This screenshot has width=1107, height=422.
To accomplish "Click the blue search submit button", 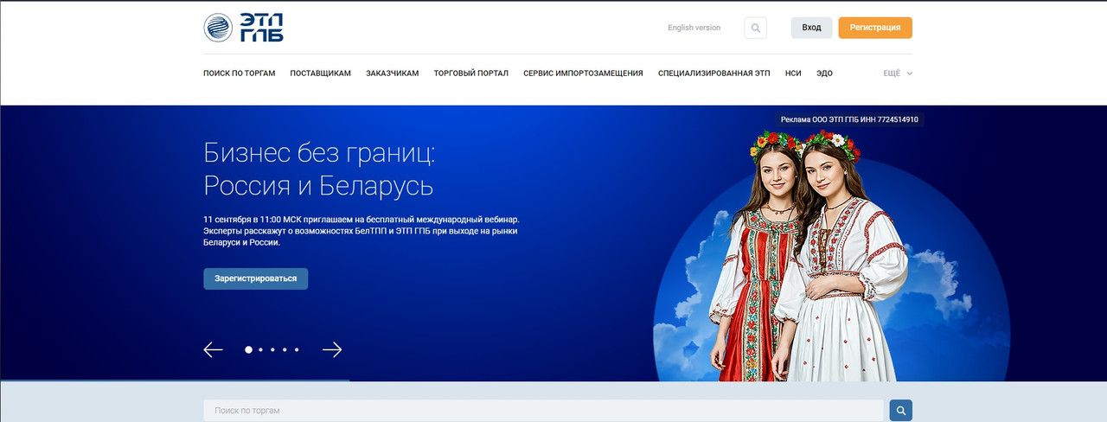I will (x=900, y=411).
